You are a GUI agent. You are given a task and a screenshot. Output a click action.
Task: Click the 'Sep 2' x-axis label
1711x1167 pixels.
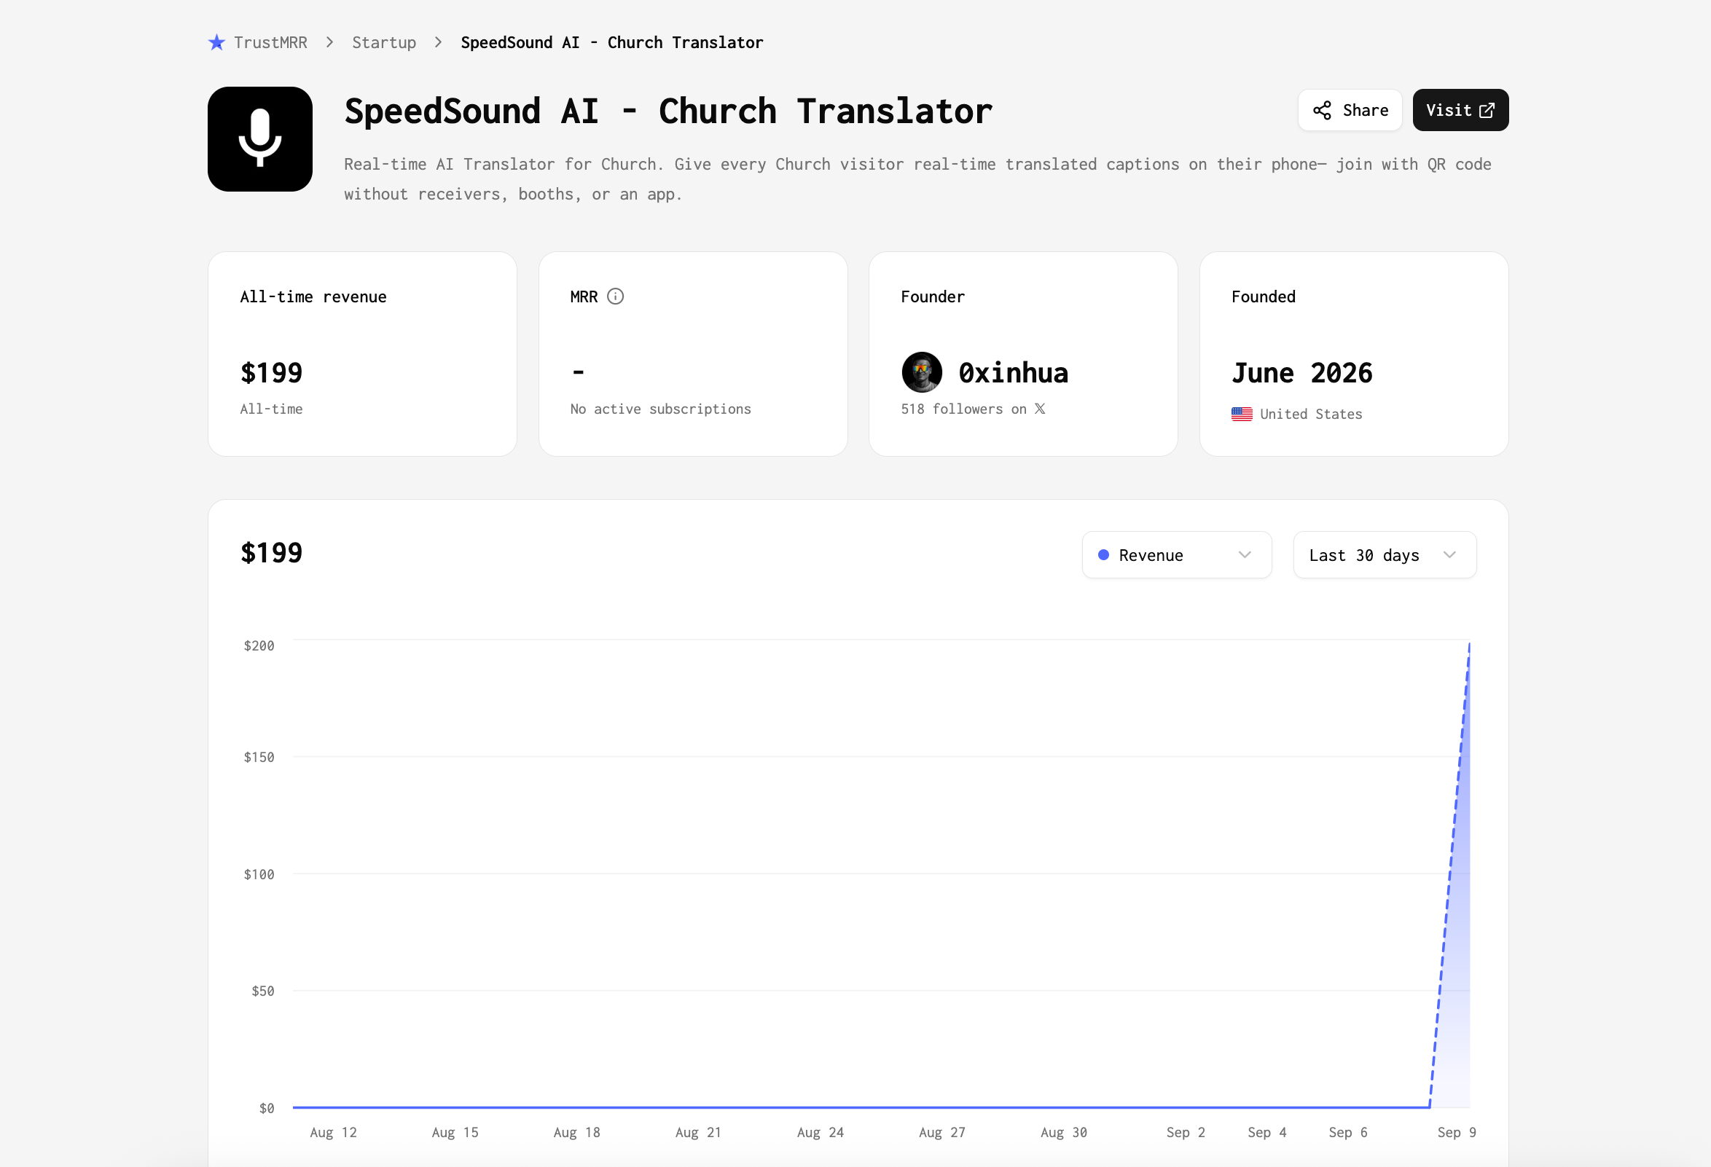click(x=1186, y=1133)
